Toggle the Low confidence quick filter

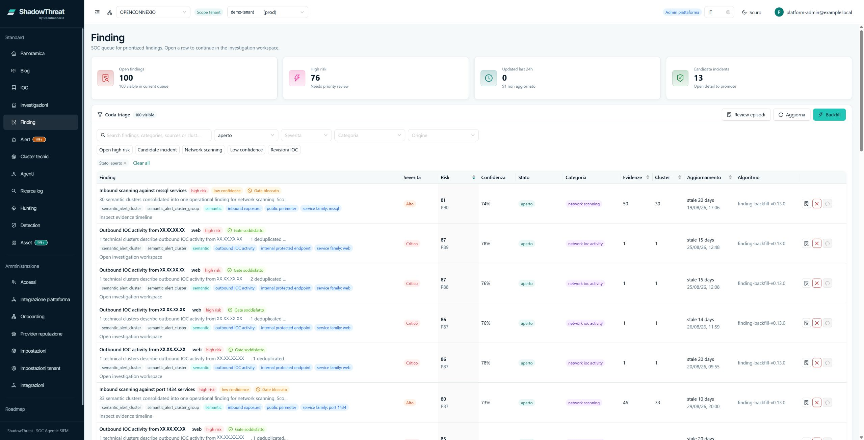246,150
